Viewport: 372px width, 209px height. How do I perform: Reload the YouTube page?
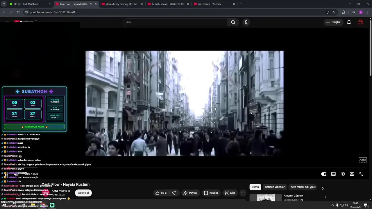point(18,12)
